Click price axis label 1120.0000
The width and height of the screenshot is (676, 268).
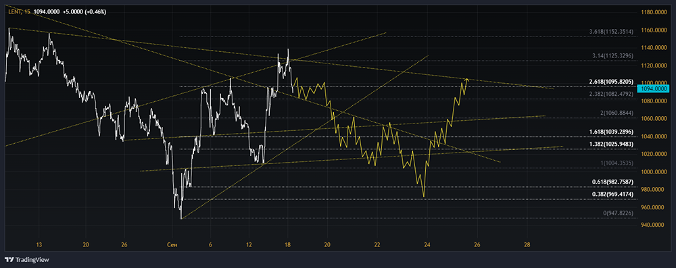pos(653,66)
